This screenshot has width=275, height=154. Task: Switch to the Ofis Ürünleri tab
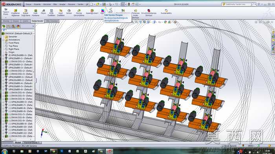[52, 21]
